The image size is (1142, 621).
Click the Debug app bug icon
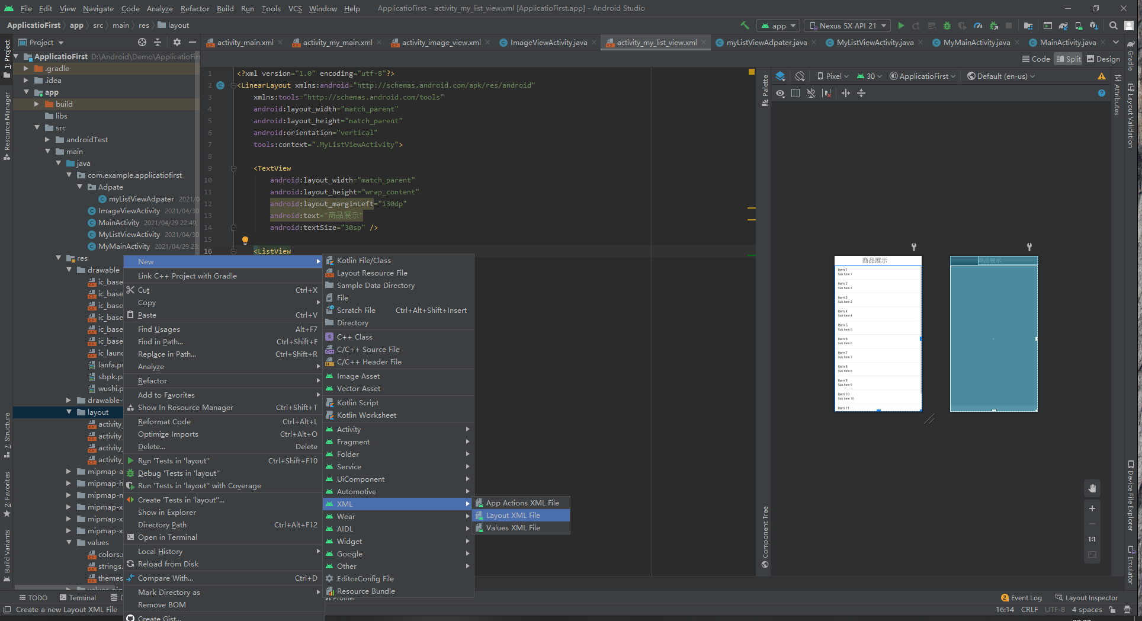pyautogui.click(x=947, y=25)
